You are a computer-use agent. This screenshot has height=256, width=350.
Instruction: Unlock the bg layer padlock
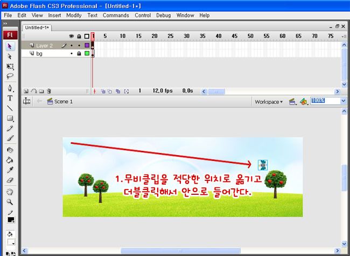click(79, 54)
